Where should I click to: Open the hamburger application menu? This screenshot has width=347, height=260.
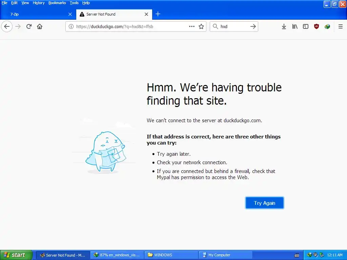coord(341,26)
